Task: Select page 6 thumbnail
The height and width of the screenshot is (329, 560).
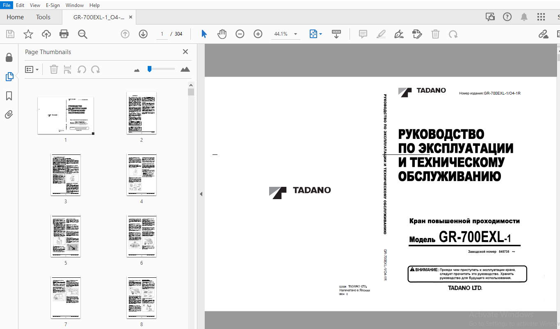Action: 142,236
